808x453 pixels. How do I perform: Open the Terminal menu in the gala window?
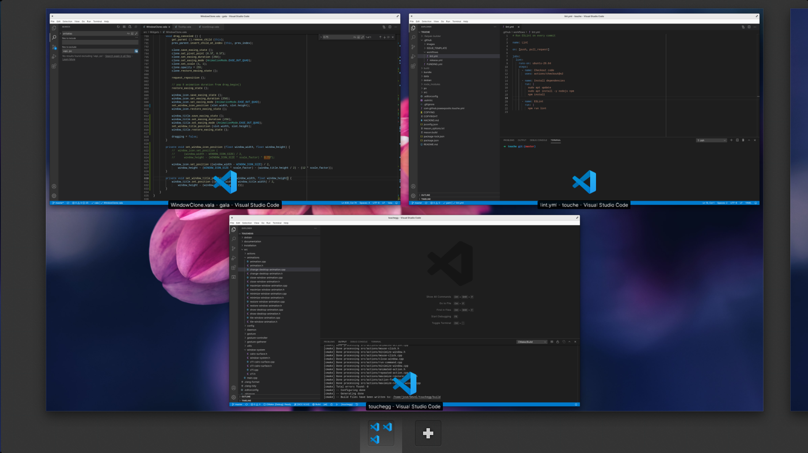(x=98, y=21)
